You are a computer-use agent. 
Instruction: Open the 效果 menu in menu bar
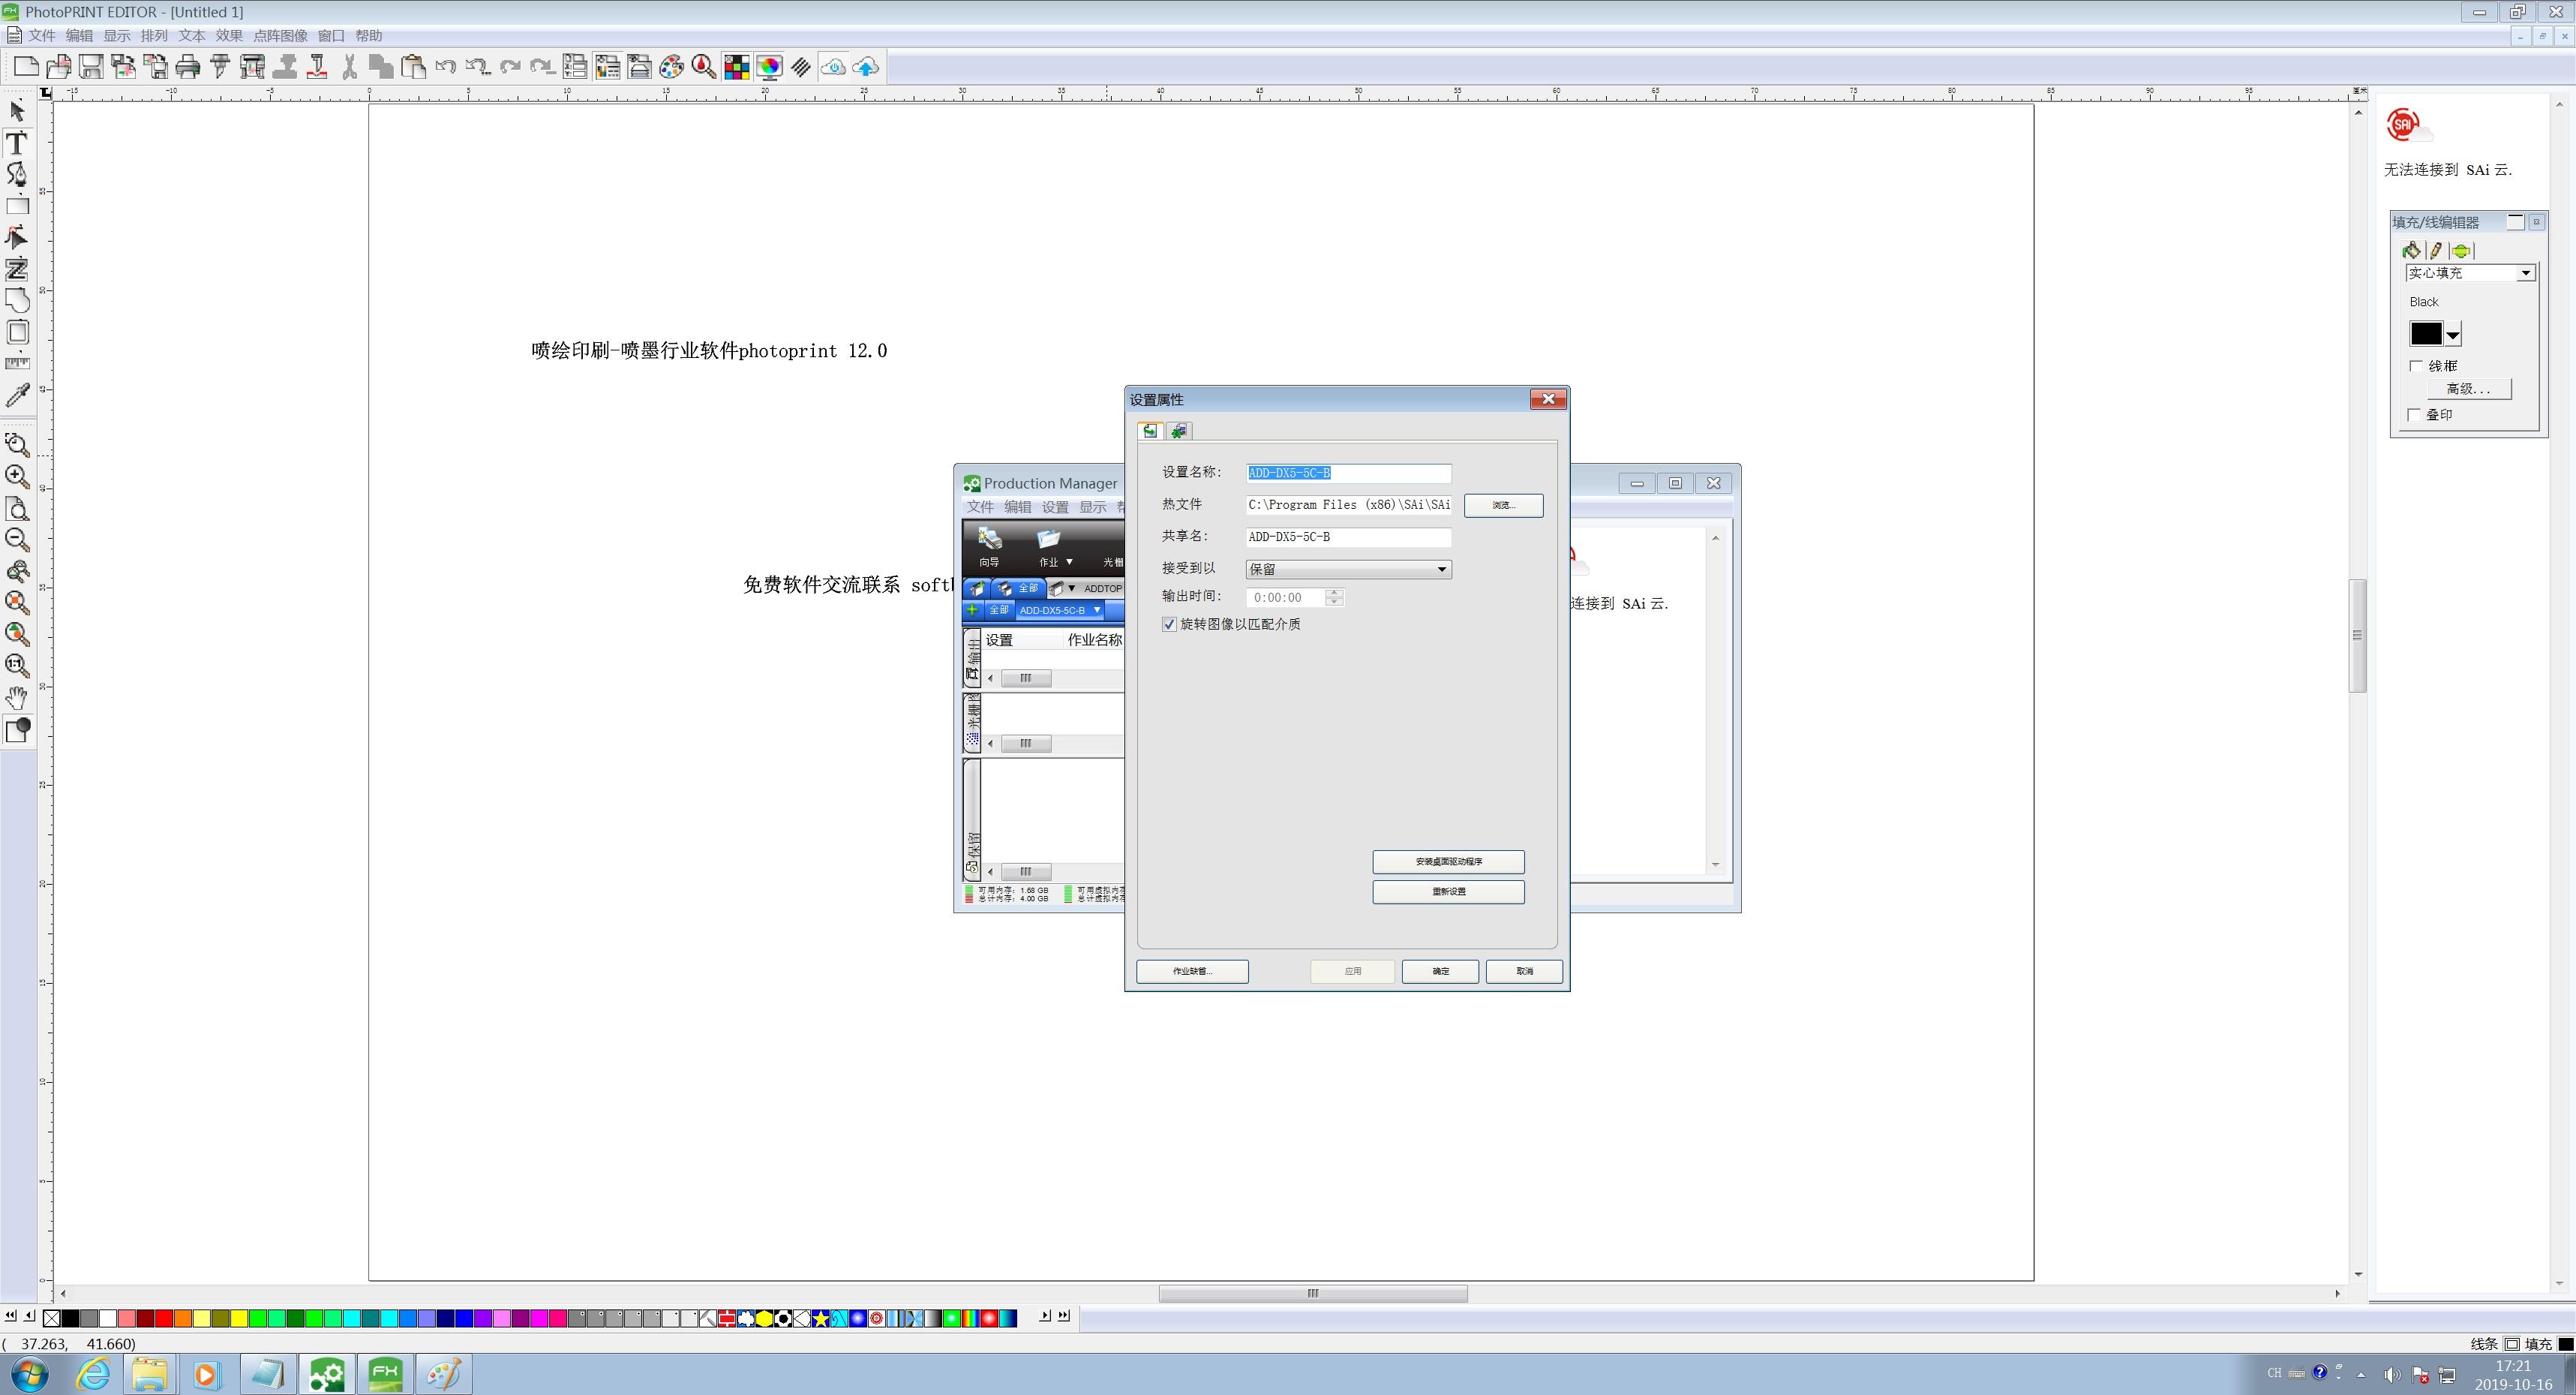click(x=229, y=36)
